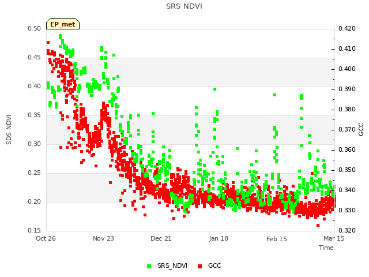The height and width of the screenshot is (277, 369).
Task: Click the 0.45 left axis value
Action: click(x=35, y=58)
